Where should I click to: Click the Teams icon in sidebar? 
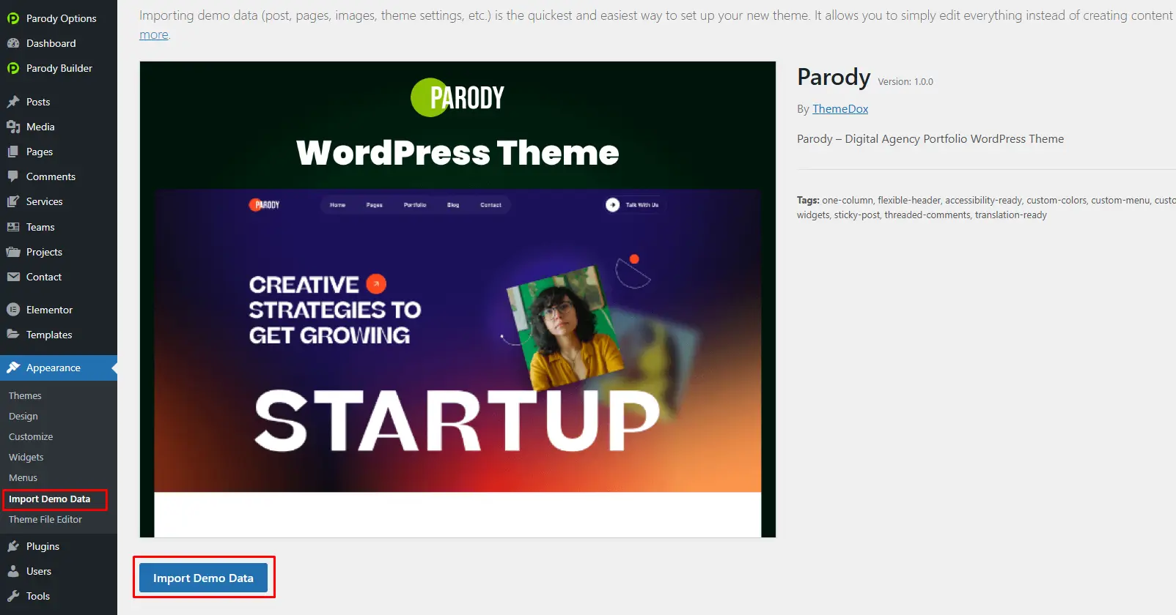(13, 227)
